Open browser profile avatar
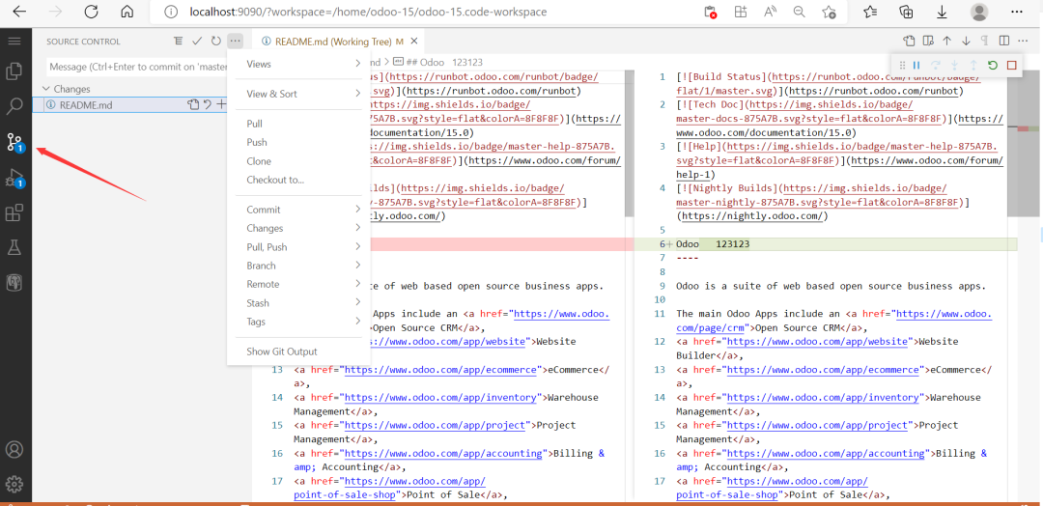This screenshot has width=1043, height=506. point(979,12)
